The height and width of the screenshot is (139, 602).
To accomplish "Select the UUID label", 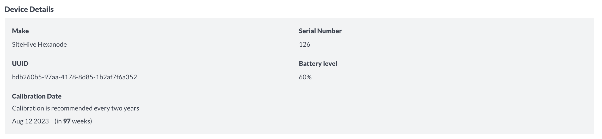I will [20, 64].
